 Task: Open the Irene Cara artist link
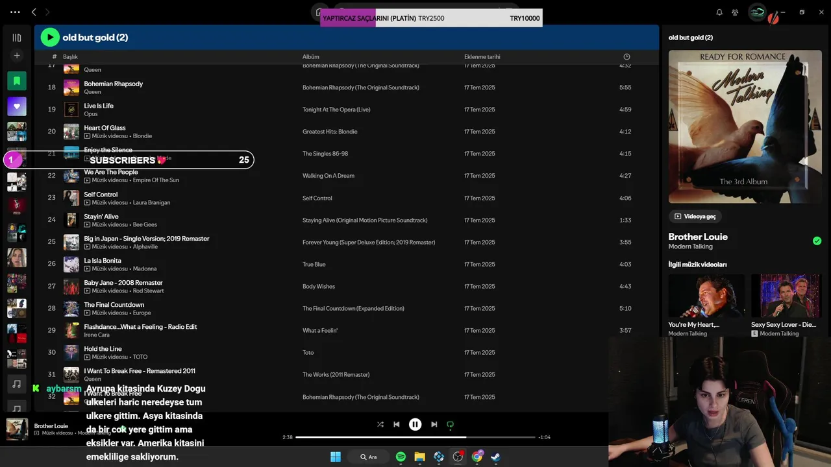tap(97, 335)
